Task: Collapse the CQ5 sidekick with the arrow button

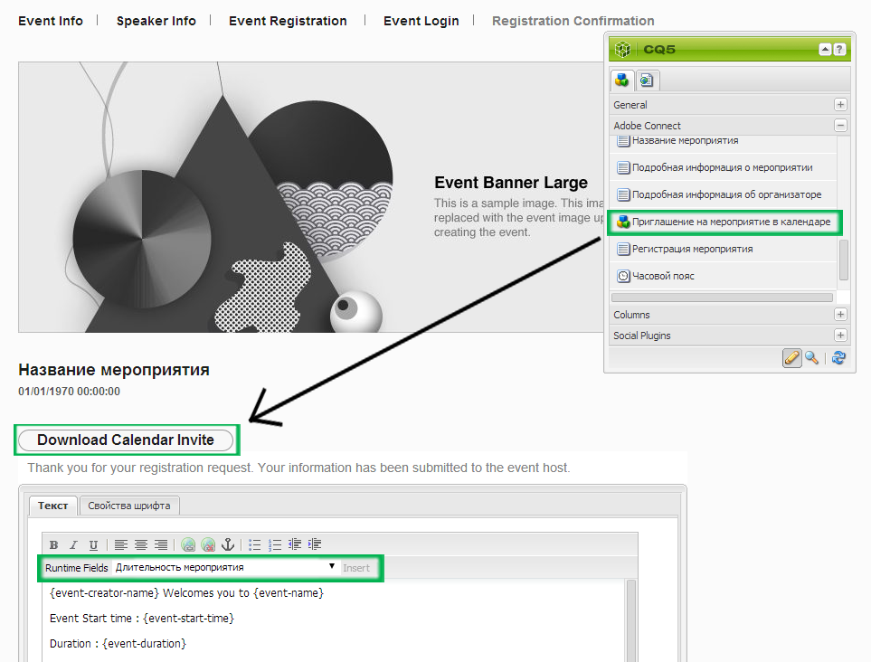Action: click(825, 50)
